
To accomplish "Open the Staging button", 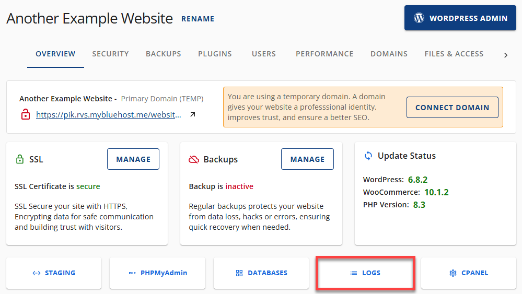I will click(x=54, y=273).
